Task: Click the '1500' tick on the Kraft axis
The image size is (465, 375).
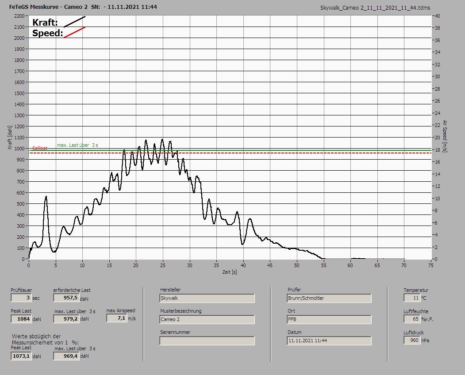Action: (x=19, y=93)
